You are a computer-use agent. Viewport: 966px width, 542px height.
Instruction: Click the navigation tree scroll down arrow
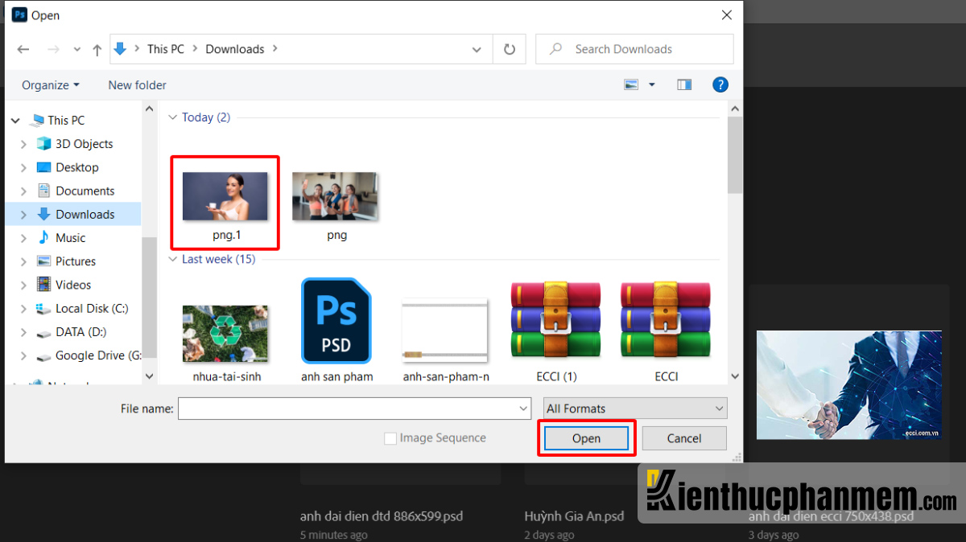(149, 376)
